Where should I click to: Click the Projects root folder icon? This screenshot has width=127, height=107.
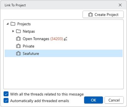click(x=13, y=24)
